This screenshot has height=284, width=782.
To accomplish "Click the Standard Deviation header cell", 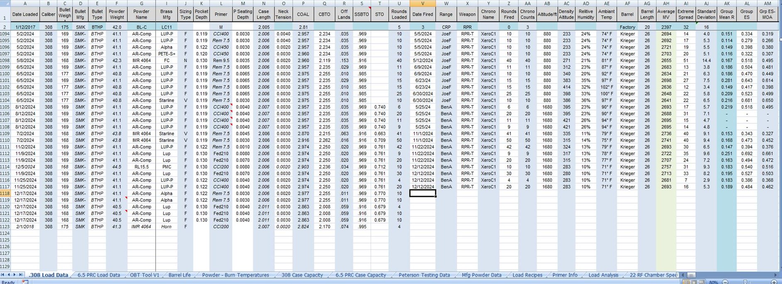I will [x=706, y=14].
